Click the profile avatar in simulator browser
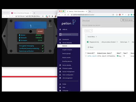The height and width of the screenshot is (102, 136). 56,16
